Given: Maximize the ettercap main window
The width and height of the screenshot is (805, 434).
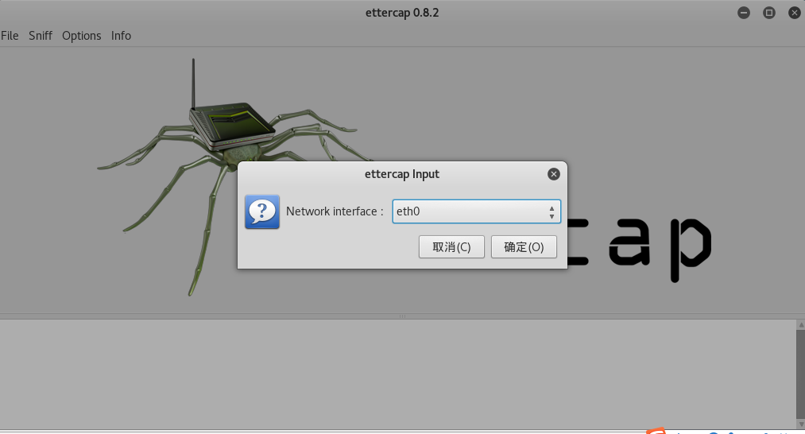Looking at the screenshot, I should 768,13.
